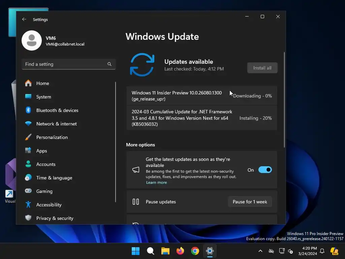Image resolution: width=345 pixels, height=259 pixels.
Task: Click the Accessibility figure icon
Action: coord(28,205)
